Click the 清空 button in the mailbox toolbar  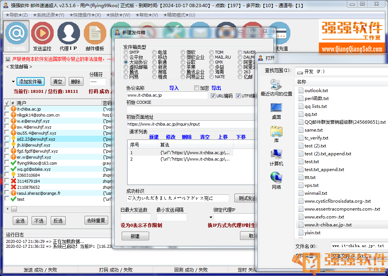(x=58, y=82)
